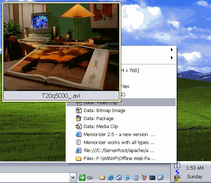Click the yellow face tray icon

pos(177,178)
